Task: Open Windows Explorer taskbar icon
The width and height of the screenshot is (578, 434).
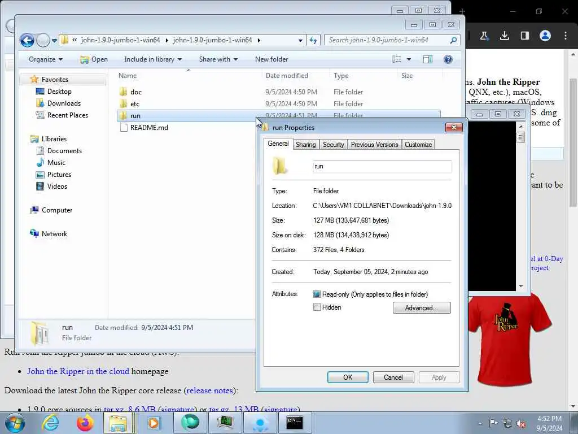Action: coord(118,423)
